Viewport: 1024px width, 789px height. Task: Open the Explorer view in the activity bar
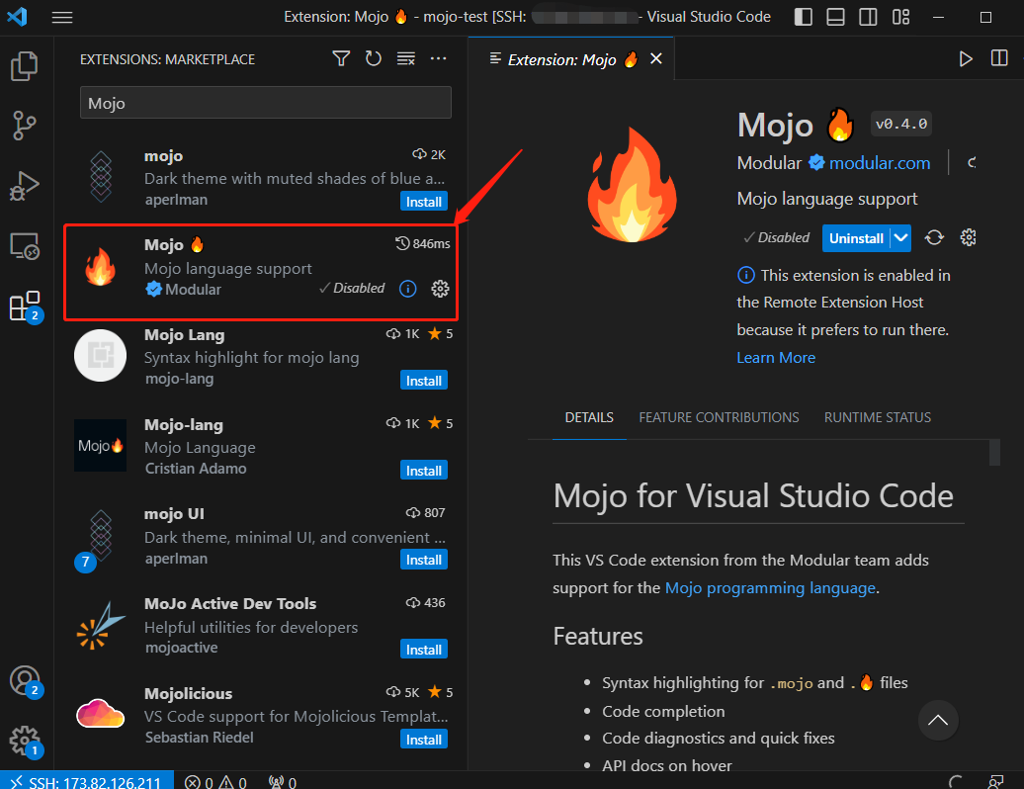pyautogui.click(x=25, y=66)
